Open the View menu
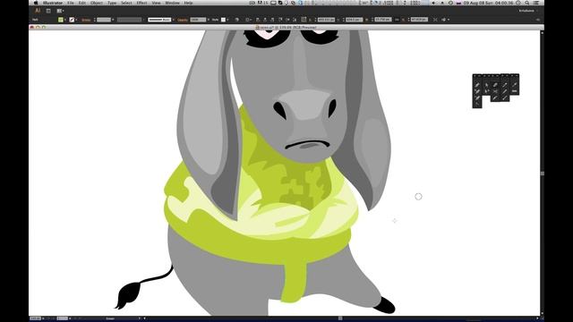The image size is (573, 322). click(x=156, y=3)
